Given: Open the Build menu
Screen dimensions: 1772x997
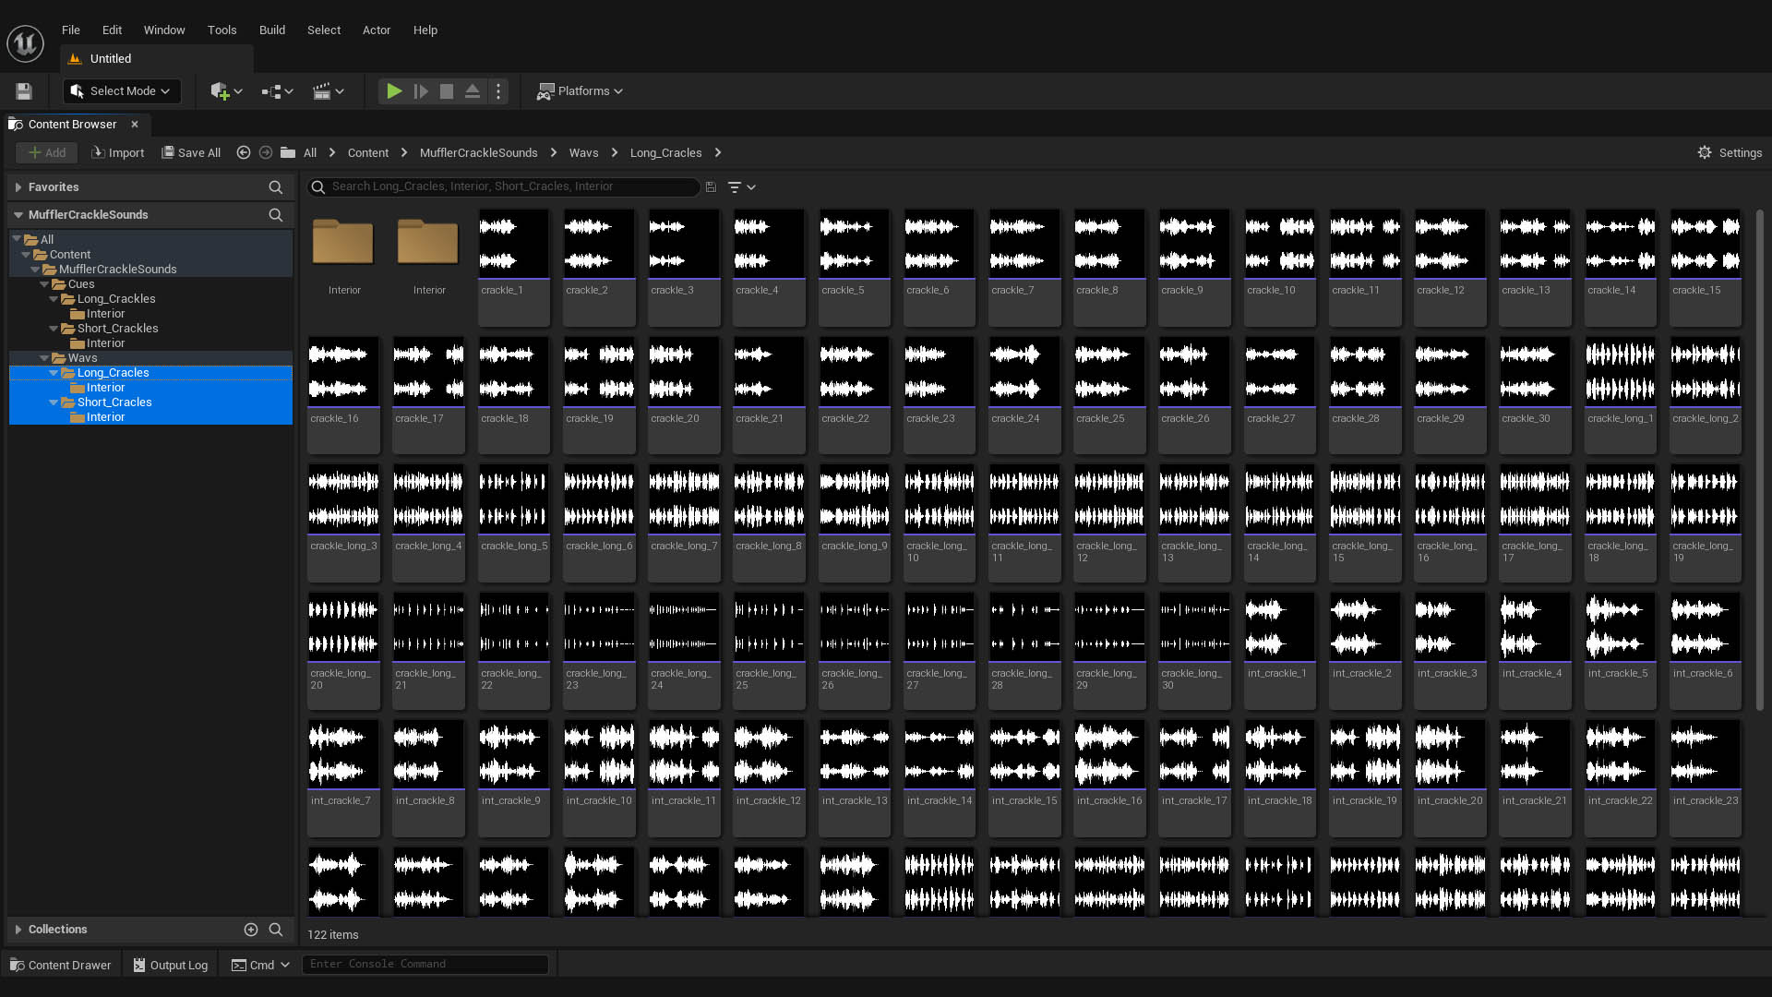Looking at the screenshot, I should point(271,30).
